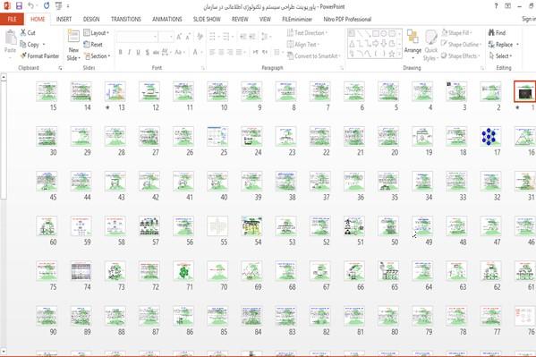Select the rectangle shape in shapes gallery
This screenshot has width=536, height=357.
tap(375, 33)
